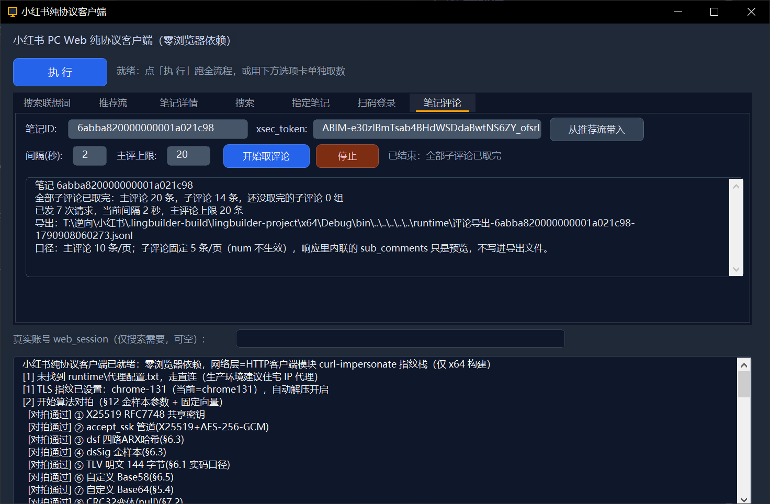Click log line ④ dsSig 金样本

(x=97, y=452)
